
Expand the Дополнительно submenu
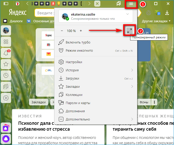point(96,119)
